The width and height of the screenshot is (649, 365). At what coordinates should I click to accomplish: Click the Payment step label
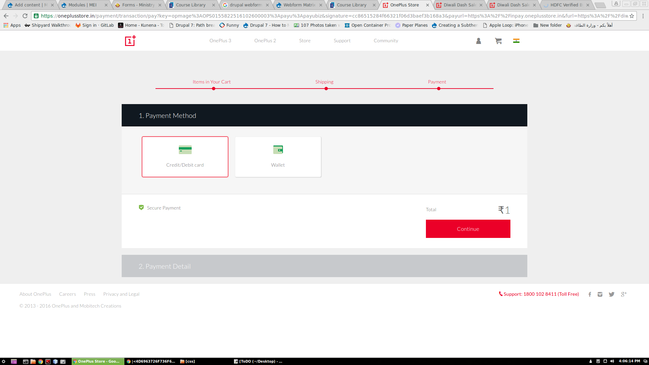coord(437,82)
